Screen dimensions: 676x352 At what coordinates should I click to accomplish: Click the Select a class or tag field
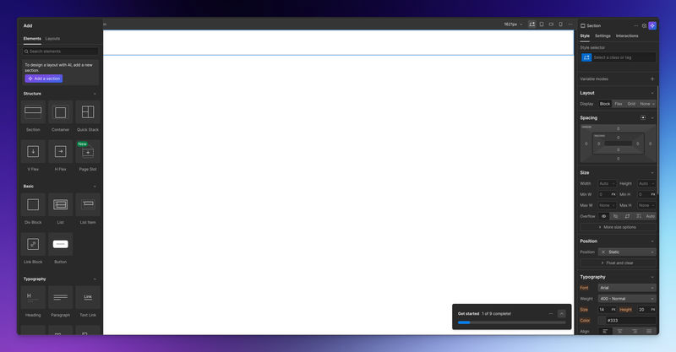point(624,57)
